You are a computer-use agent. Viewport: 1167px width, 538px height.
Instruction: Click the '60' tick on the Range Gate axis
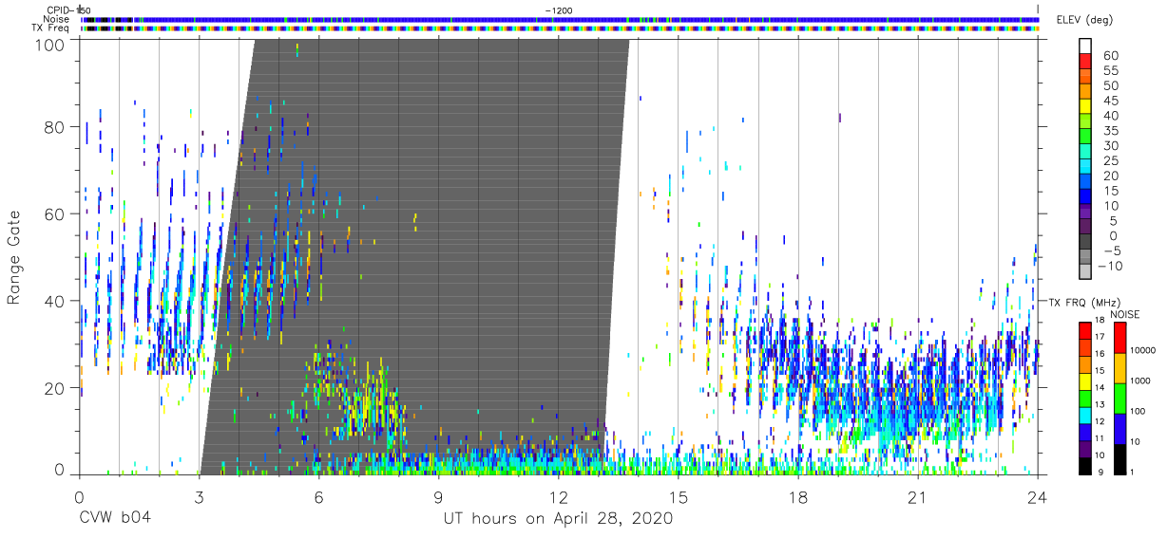click(x=54, y=213)
